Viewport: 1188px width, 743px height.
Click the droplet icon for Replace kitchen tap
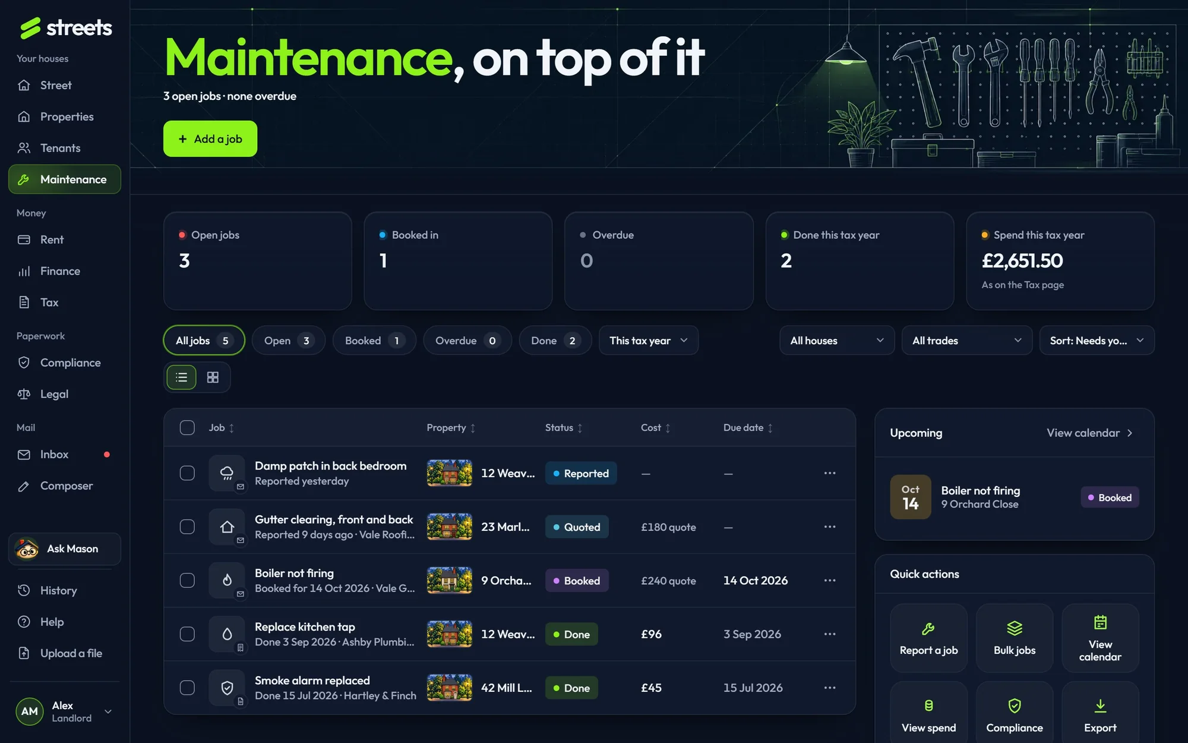(227, 634)
